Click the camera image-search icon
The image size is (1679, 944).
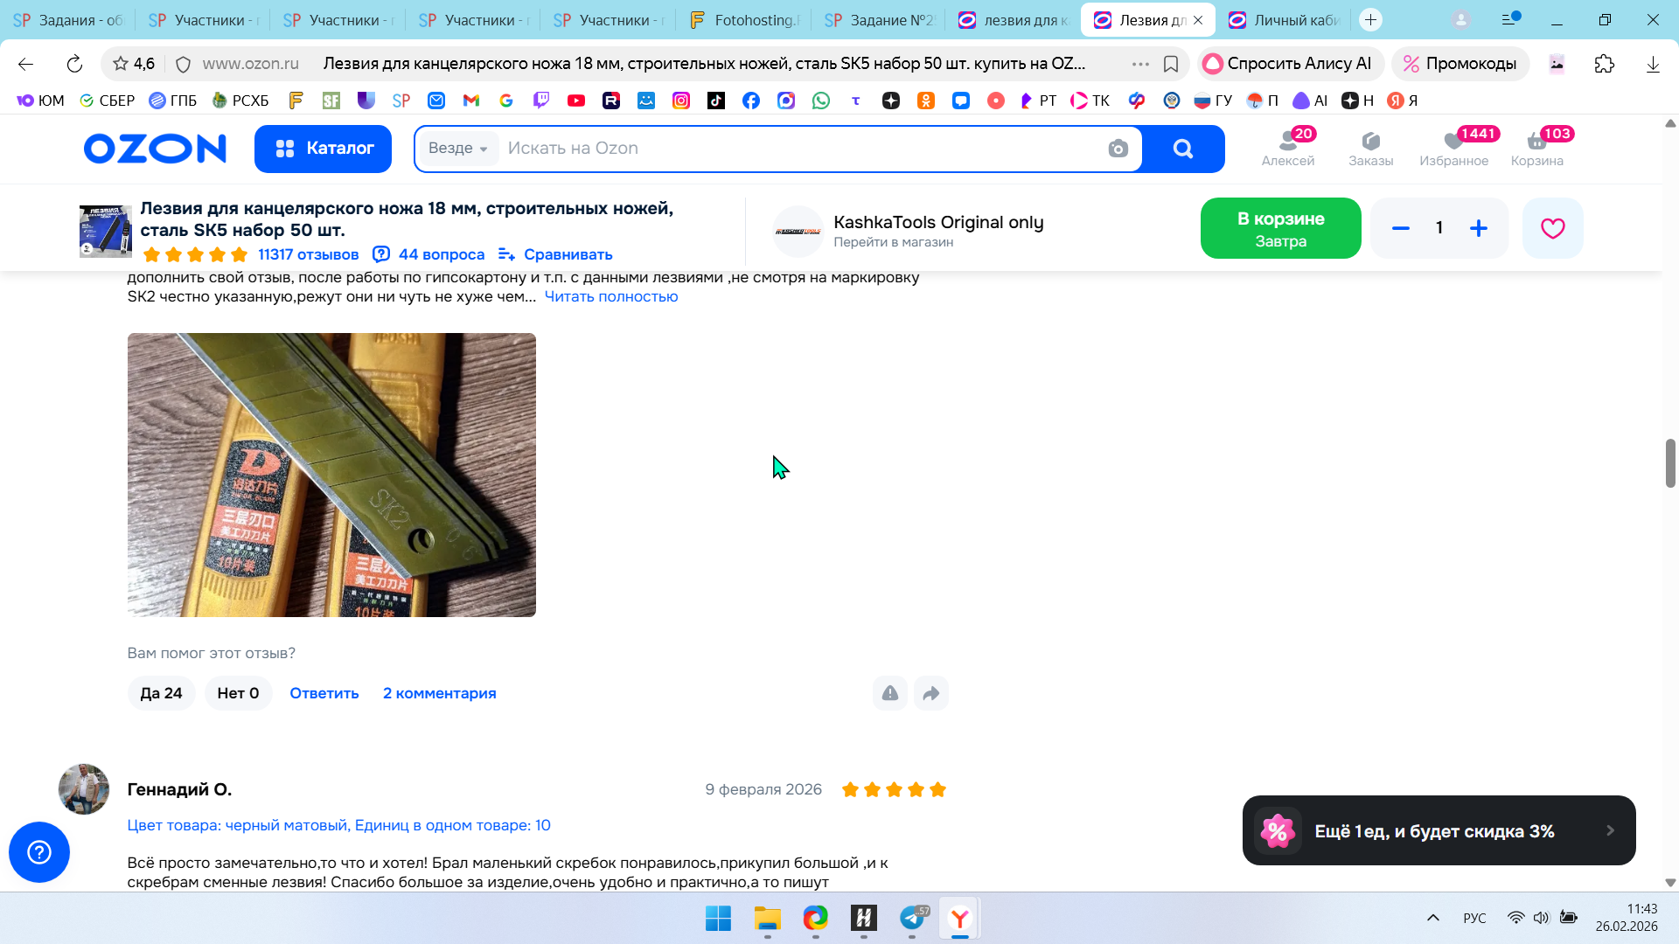pyautogui.click(x=1118, y=149)
